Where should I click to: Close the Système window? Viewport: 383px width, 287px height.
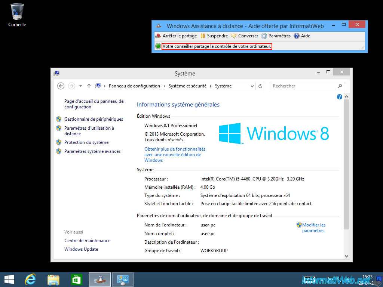pyautogui.click(x=341, y=72)
